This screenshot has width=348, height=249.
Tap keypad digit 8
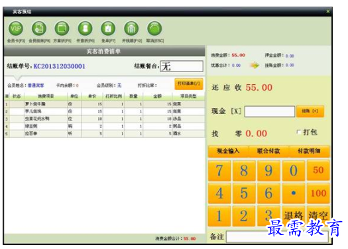(x=244, y=170)
